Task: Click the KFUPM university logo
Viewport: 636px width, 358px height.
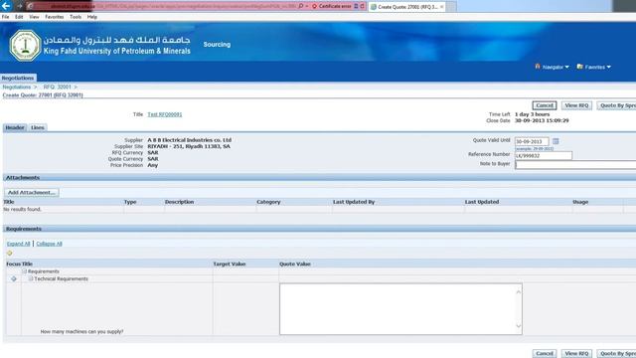Action: click(x=25, y=46)
